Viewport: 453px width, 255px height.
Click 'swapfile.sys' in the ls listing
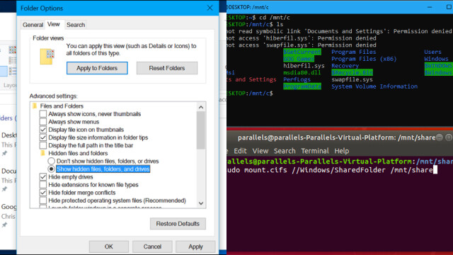point(352,79)
